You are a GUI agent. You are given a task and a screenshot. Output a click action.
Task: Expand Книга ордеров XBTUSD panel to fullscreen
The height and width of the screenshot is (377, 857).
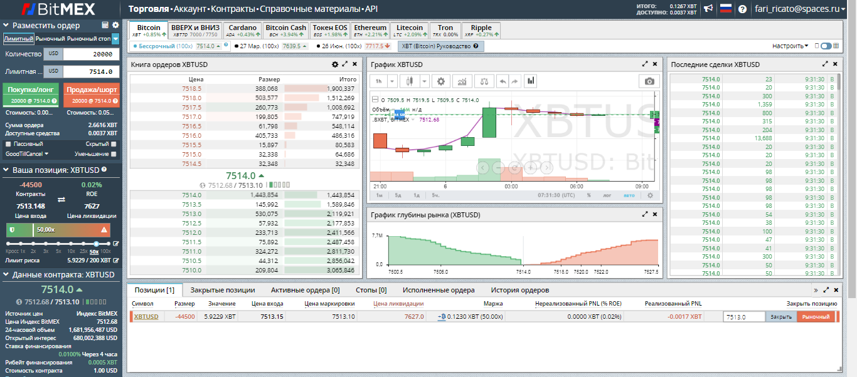[345, 65]
